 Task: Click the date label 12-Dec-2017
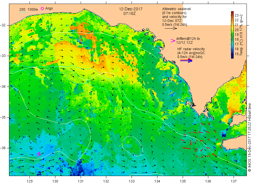point(131,9)
